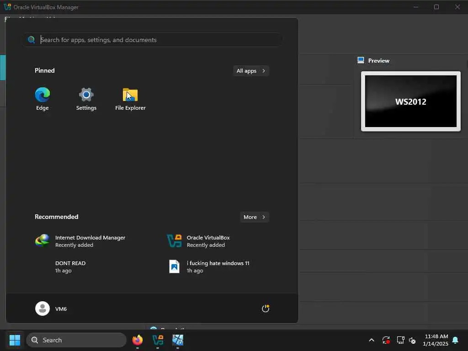Open Edge from pinned apps
468x351 pixels.
point(43,99)
